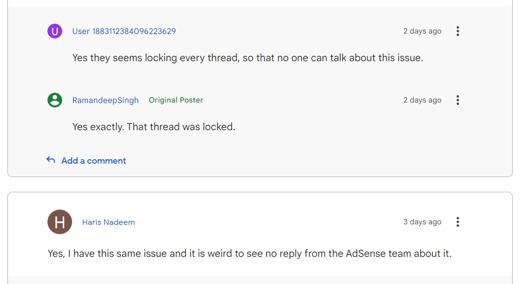Click Haris Nadeem's 'I have this same issue' reply text

pyautogui.click(x=249, y=253)
